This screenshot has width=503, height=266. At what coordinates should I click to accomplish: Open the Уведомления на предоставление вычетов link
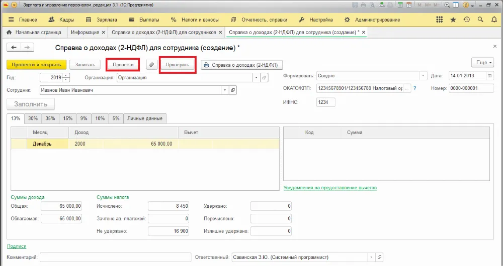pyautogui.click(x=330, y=188)
